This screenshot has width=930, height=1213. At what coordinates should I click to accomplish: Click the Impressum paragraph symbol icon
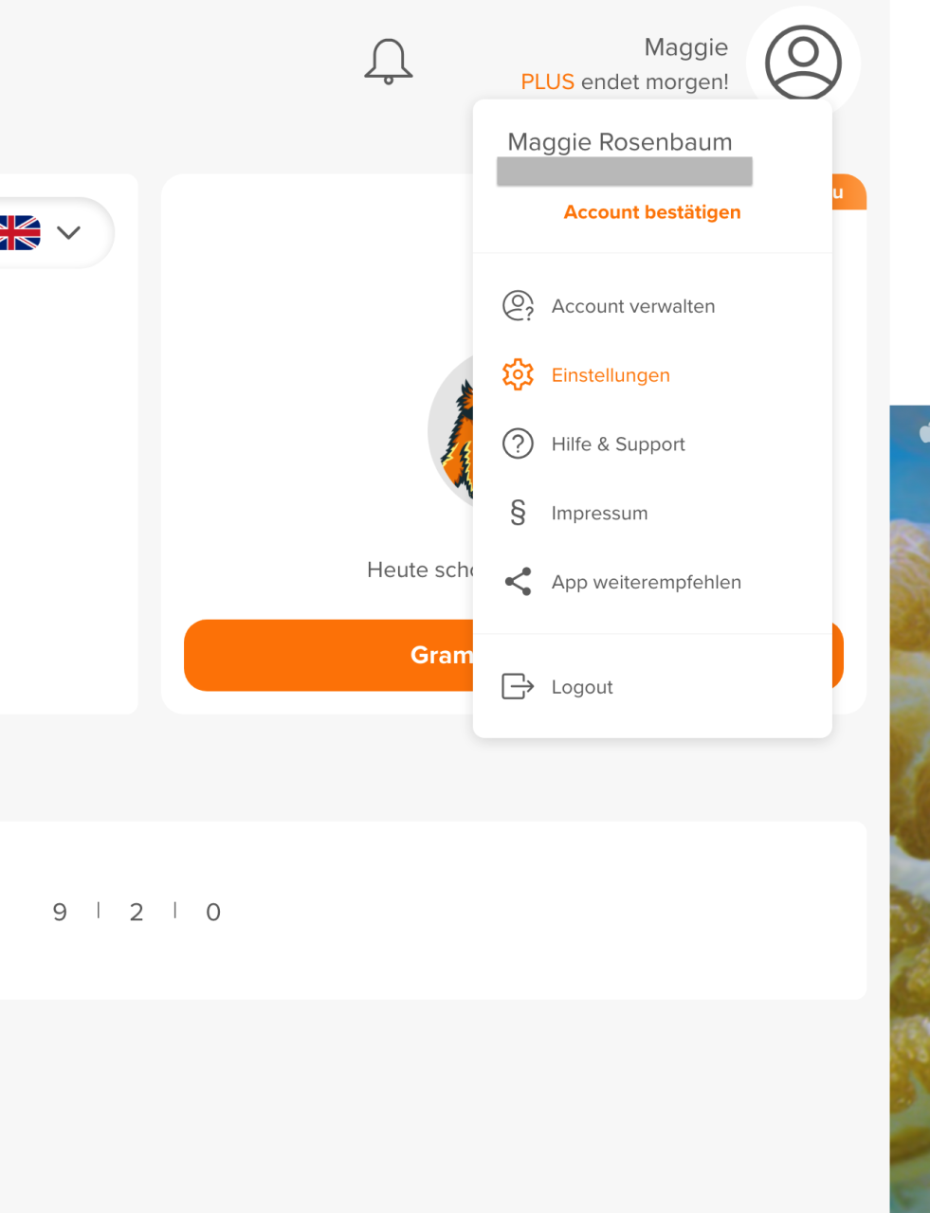[x=518, y=513]
